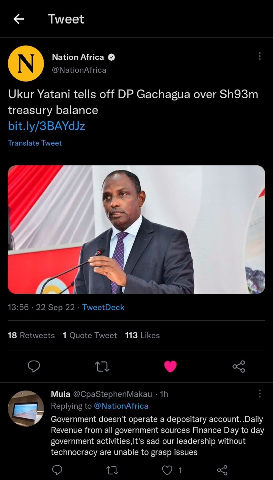View the 1 Quote Tweet list

pyautogui.click(x=90, y=335)
